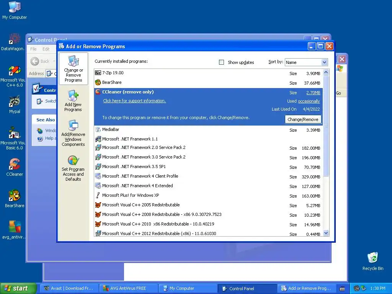Open Add/Remove Windows Components

coord(73,133)
